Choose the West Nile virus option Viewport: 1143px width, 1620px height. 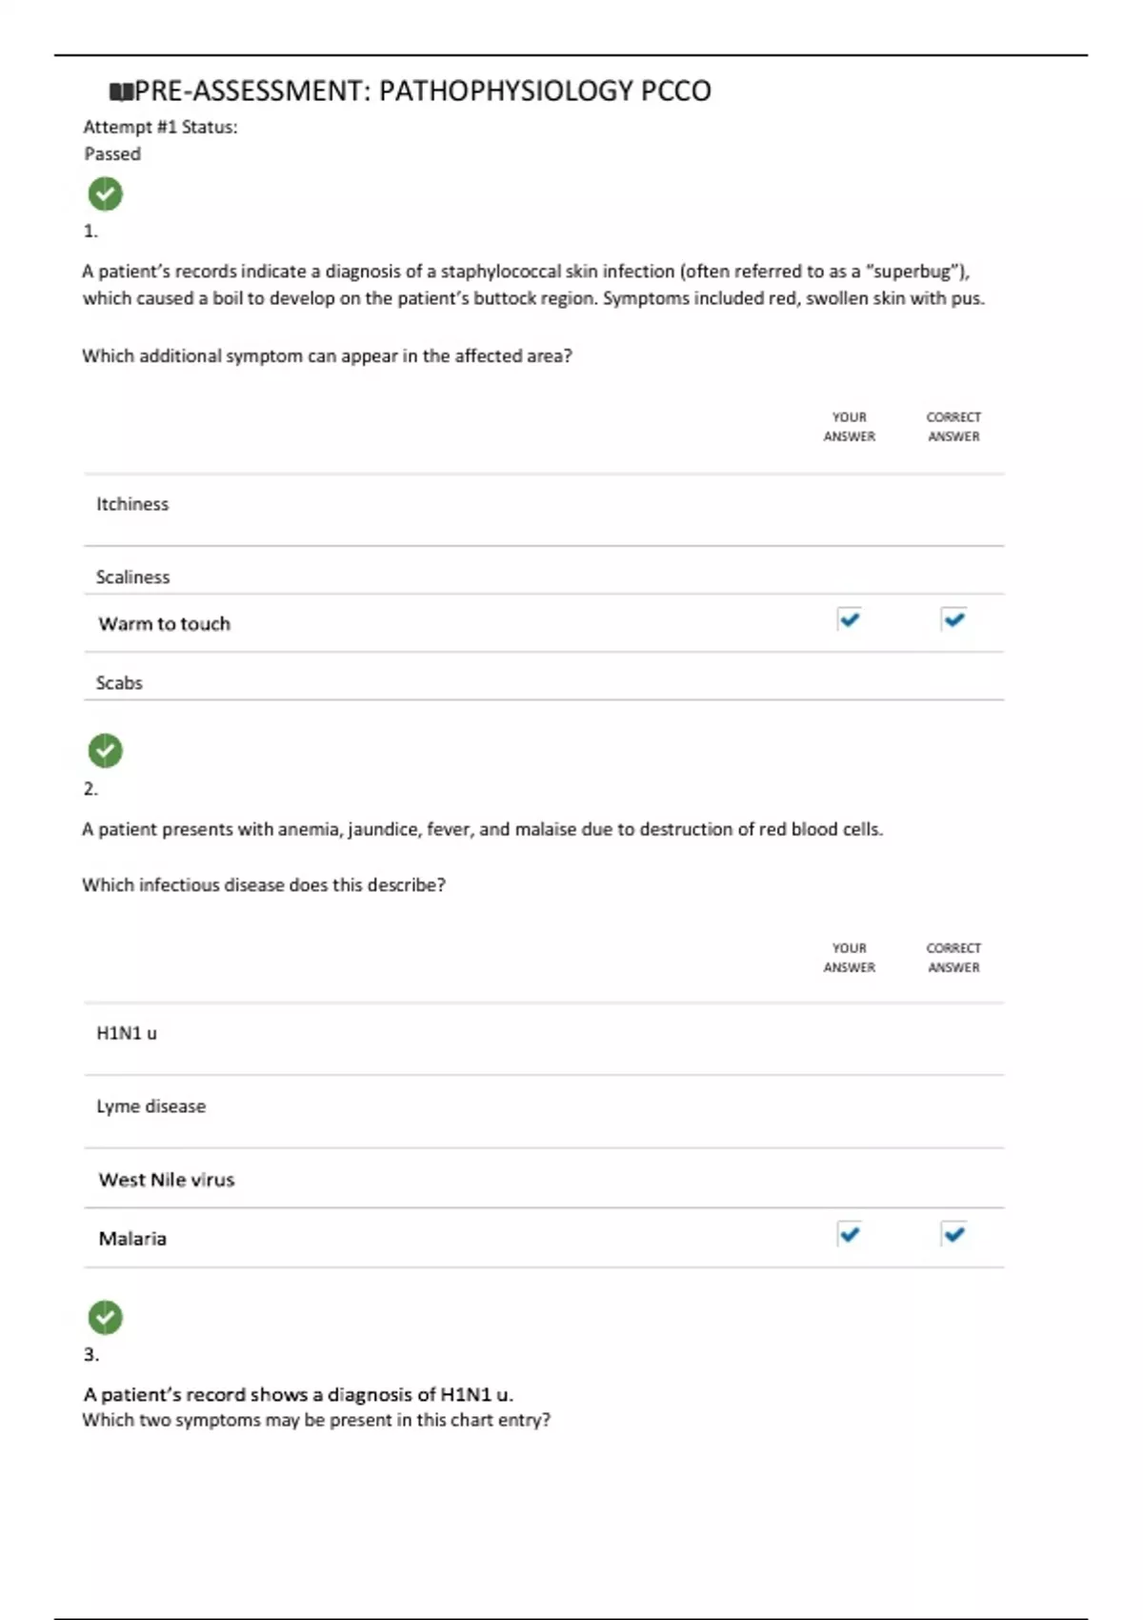[167, 1180]
